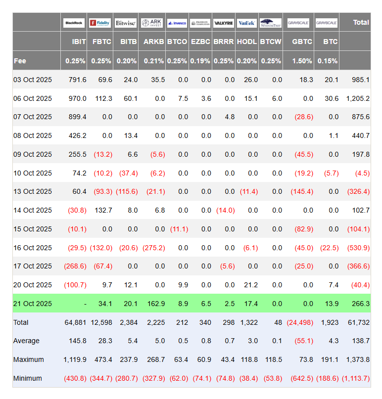This screenshot has height=399, width=382.
Task: Click the Average summary row label
Action: point(26,341)
